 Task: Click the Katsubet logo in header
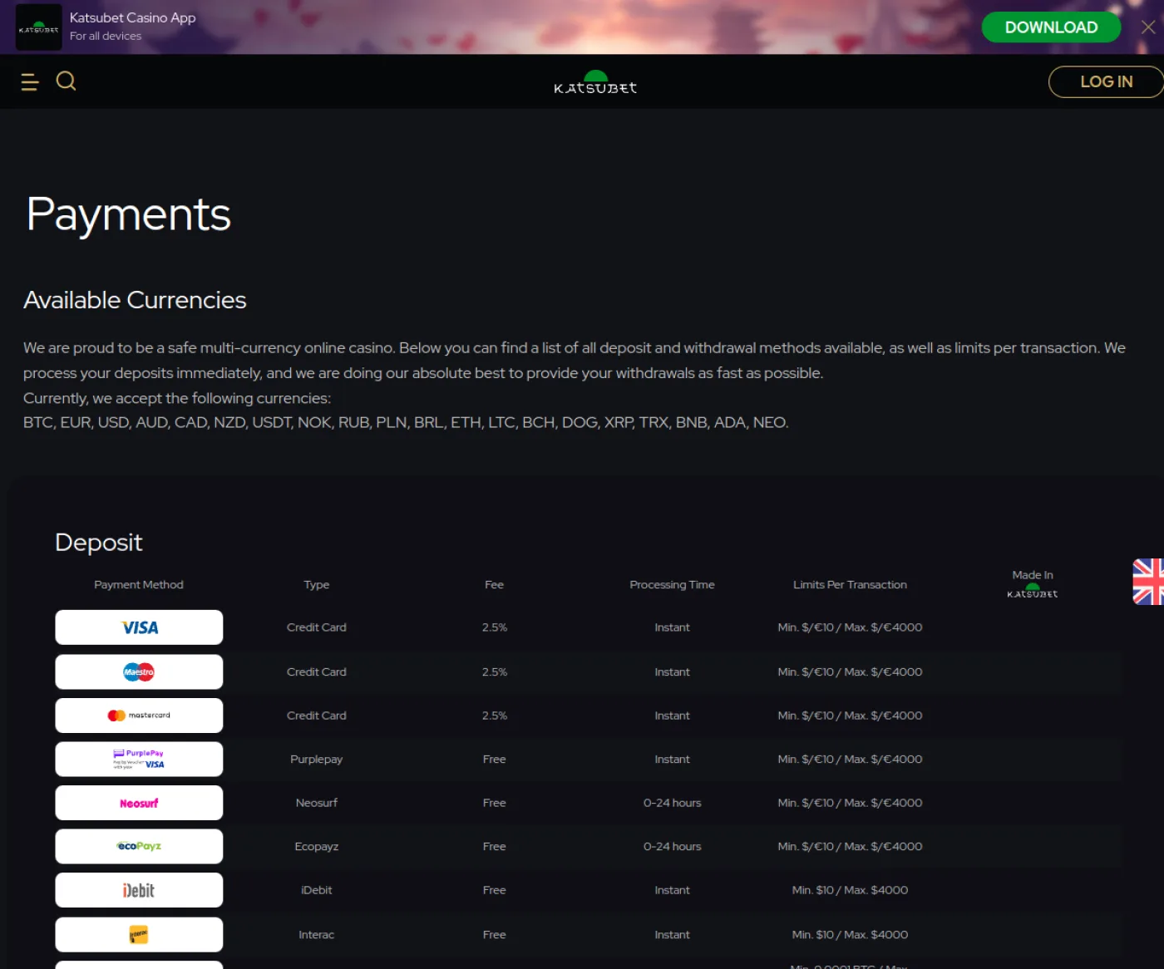595,82
